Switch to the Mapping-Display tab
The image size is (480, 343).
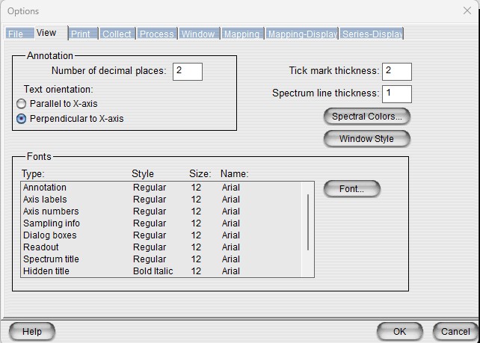point(302,34)
